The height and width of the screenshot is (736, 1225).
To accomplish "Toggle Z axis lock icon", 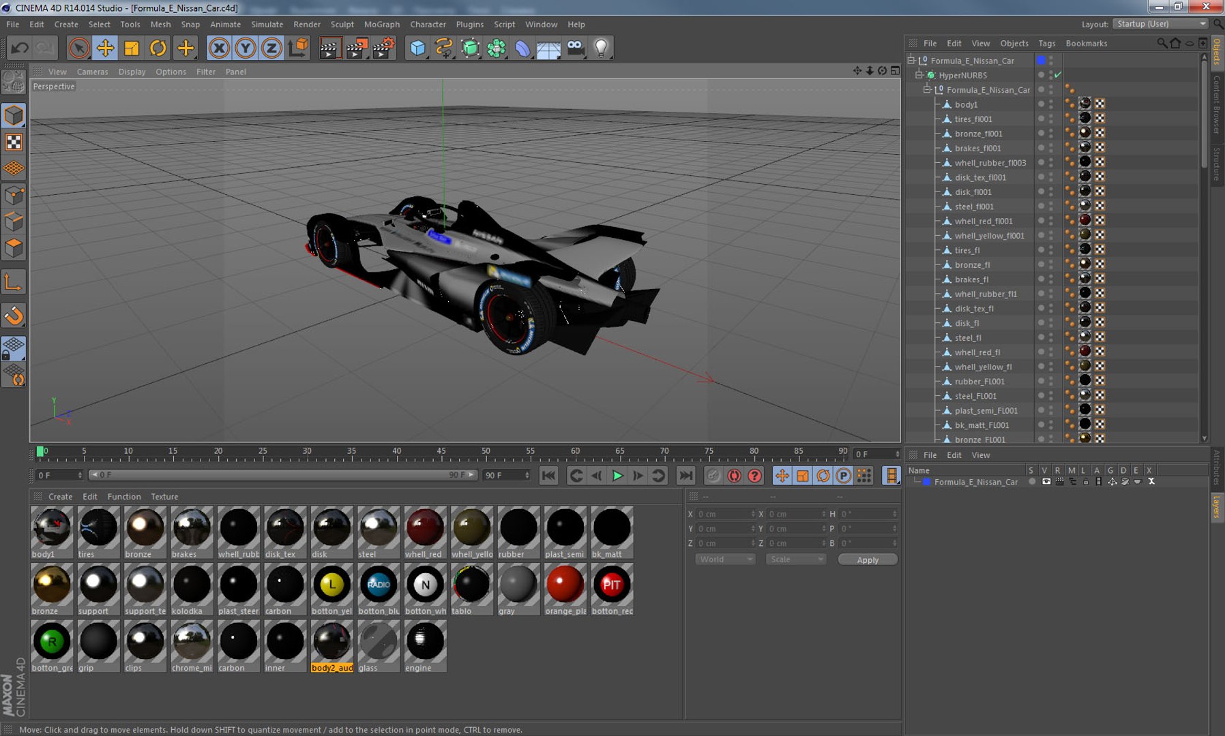I will pos(271,48).
